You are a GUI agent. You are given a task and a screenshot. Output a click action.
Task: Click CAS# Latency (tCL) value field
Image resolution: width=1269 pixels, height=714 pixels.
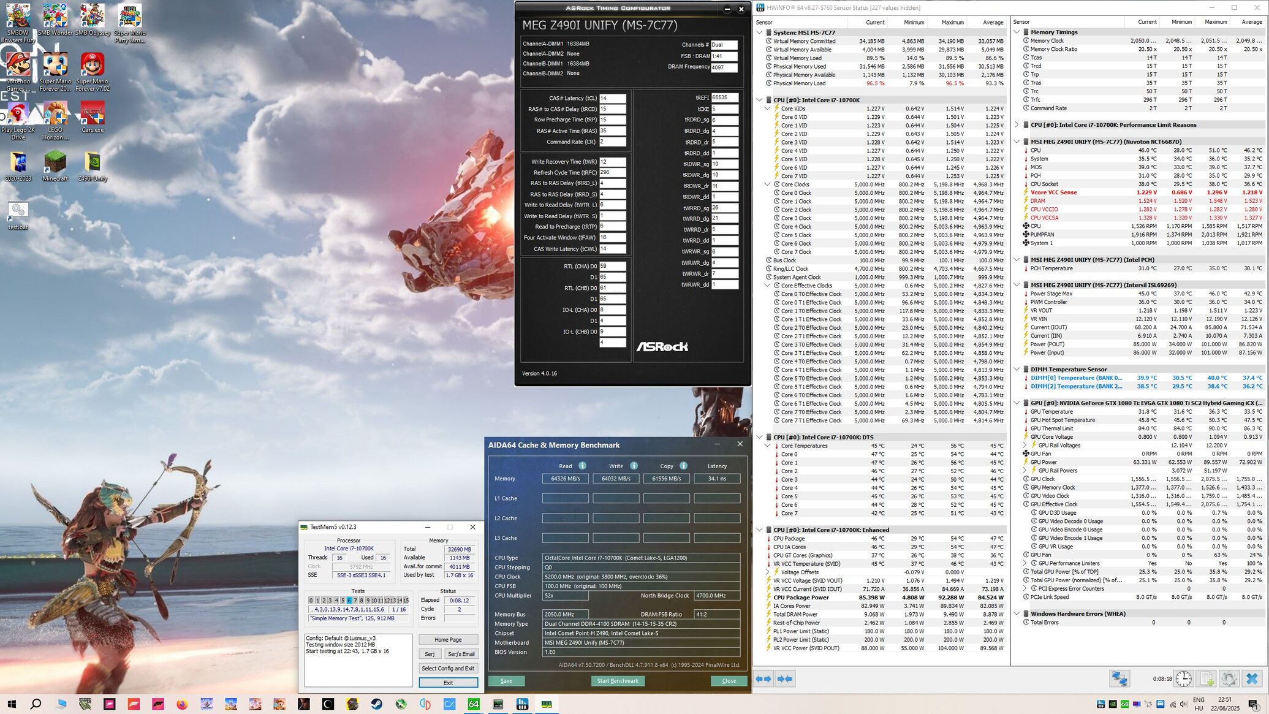coord(612,98)
